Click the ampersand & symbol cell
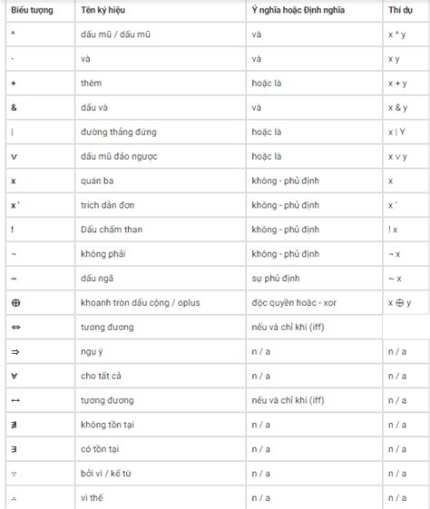 (40, 108)
